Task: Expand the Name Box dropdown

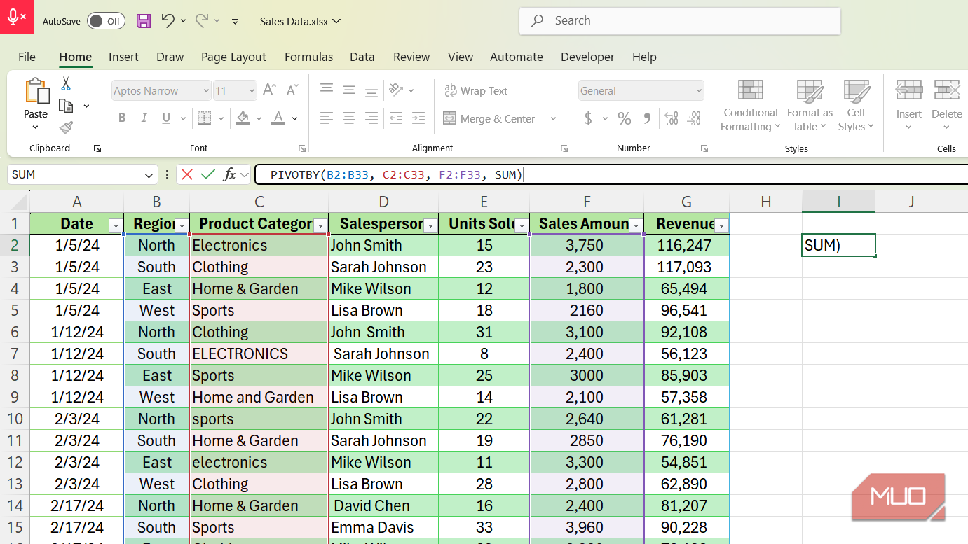Action: pos(149,174)
